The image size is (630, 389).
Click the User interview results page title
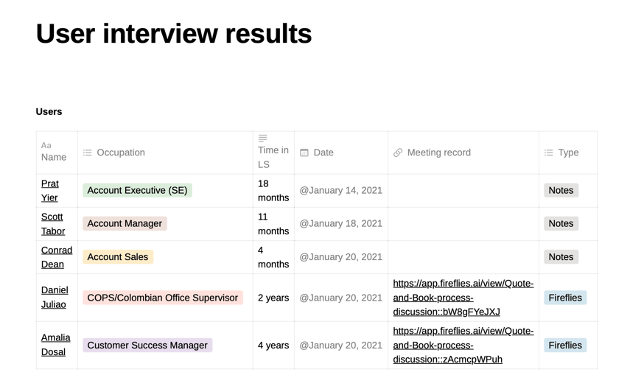coord(174,33)
